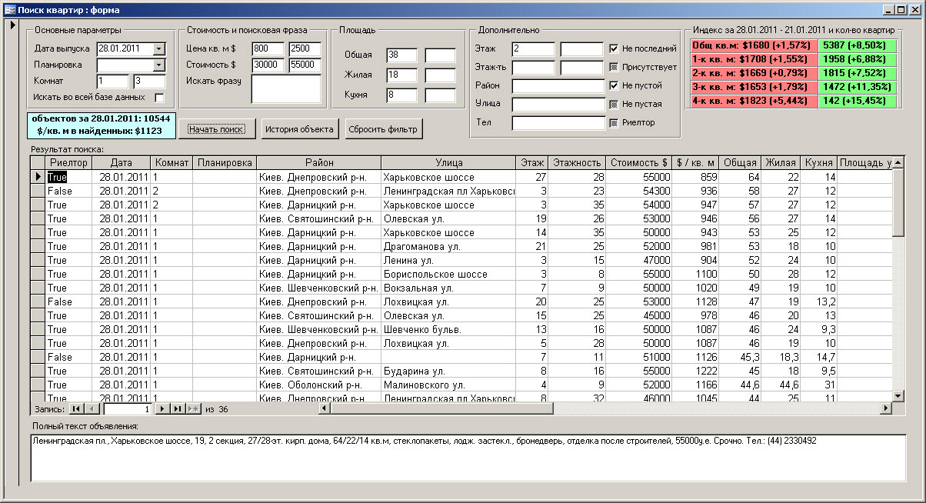Click the minimum cost field showing 30000
This screenshot has width=926, height=503.
(268, 65)
